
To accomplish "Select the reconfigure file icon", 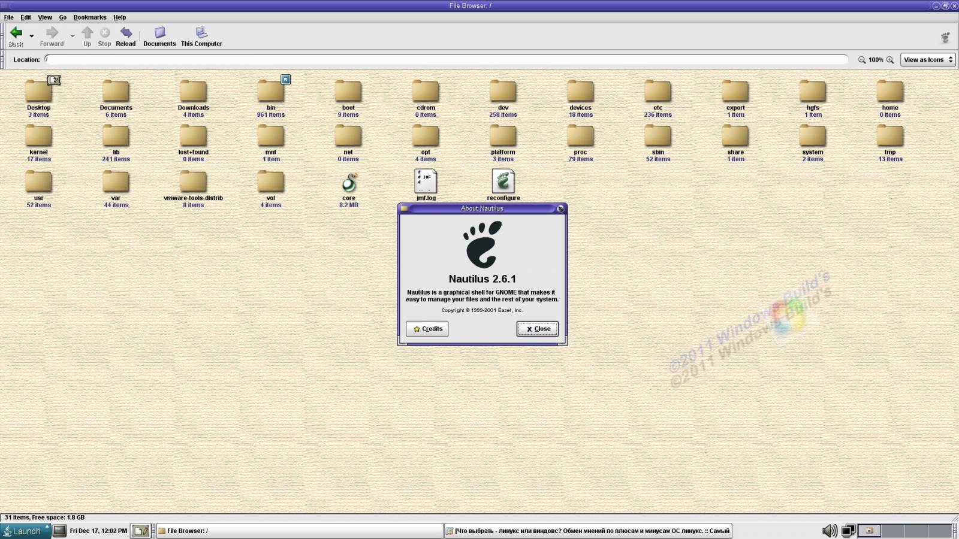I will pos(503,181).
